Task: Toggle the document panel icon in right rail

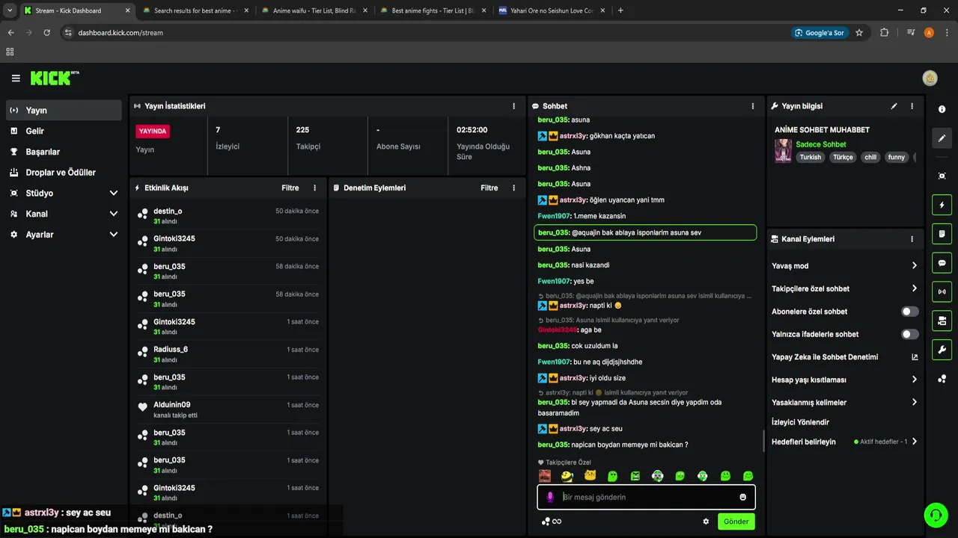Action: pos(942,234)
